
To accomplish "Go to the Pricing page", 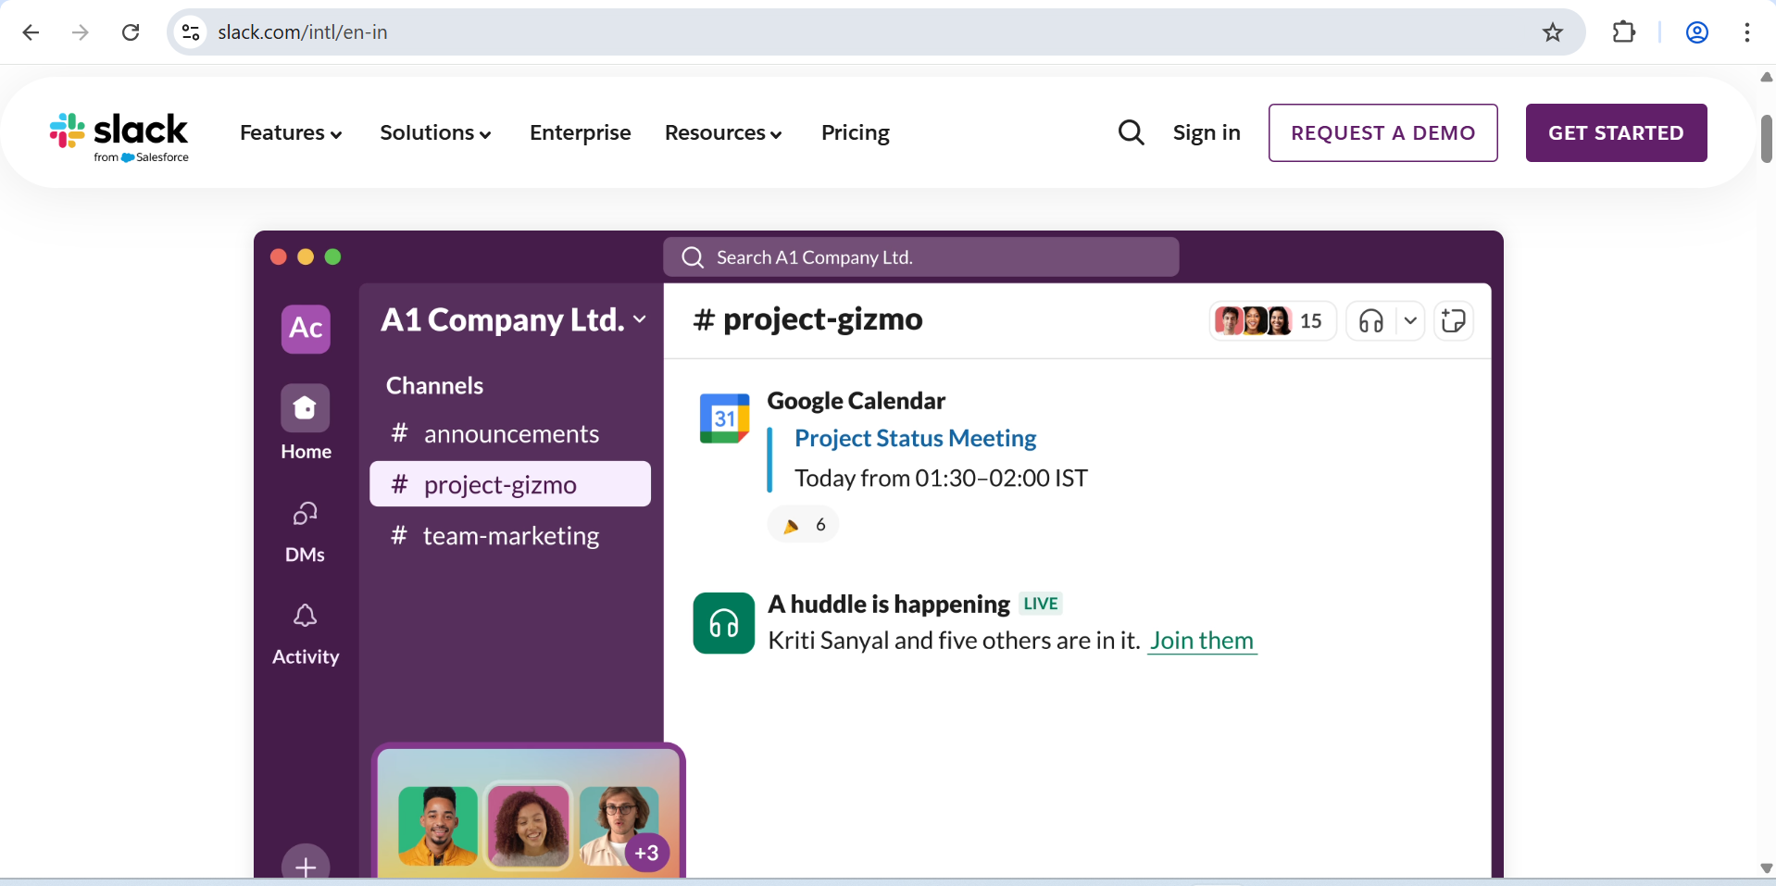I will (854, 132).
